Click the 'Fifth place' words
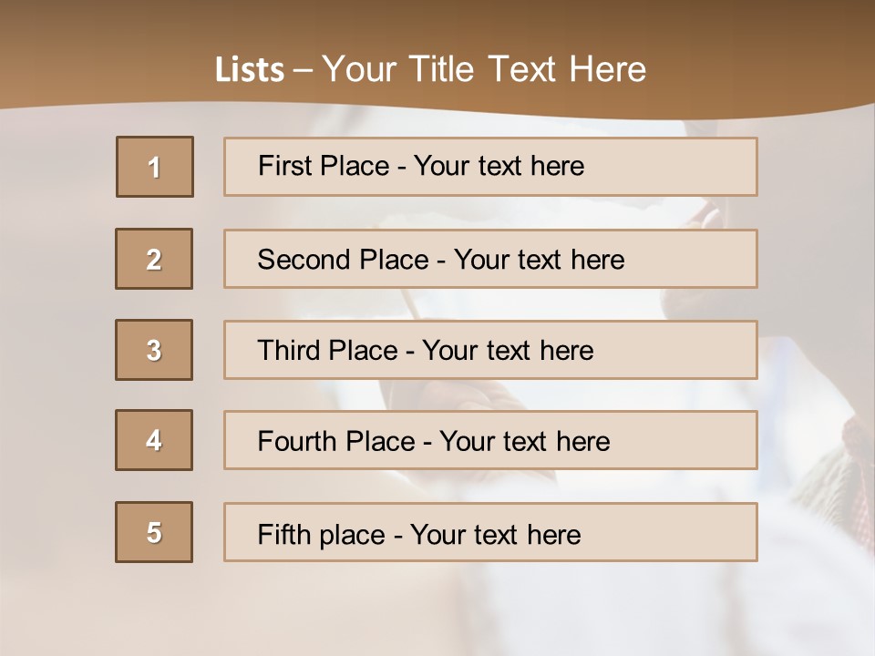 point(319,534)
